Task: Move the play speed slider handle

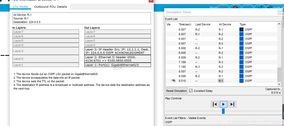Action: pos(223,111)
